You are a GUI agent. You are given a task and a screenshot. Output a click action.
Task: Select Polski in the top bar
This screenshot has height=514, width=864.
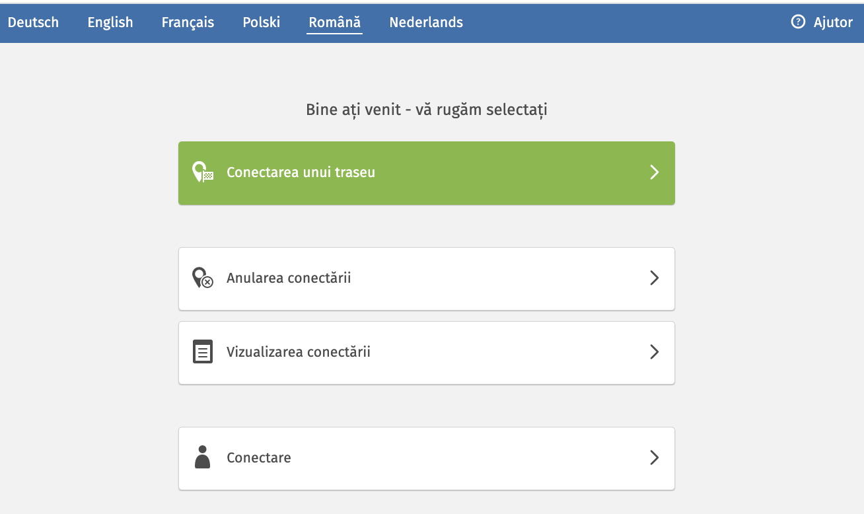pyautogui.click(x=261, y=22)
